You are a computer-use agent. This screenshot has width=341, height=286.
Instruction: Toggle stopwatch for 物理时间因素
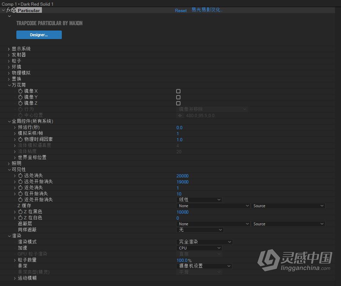20,139
